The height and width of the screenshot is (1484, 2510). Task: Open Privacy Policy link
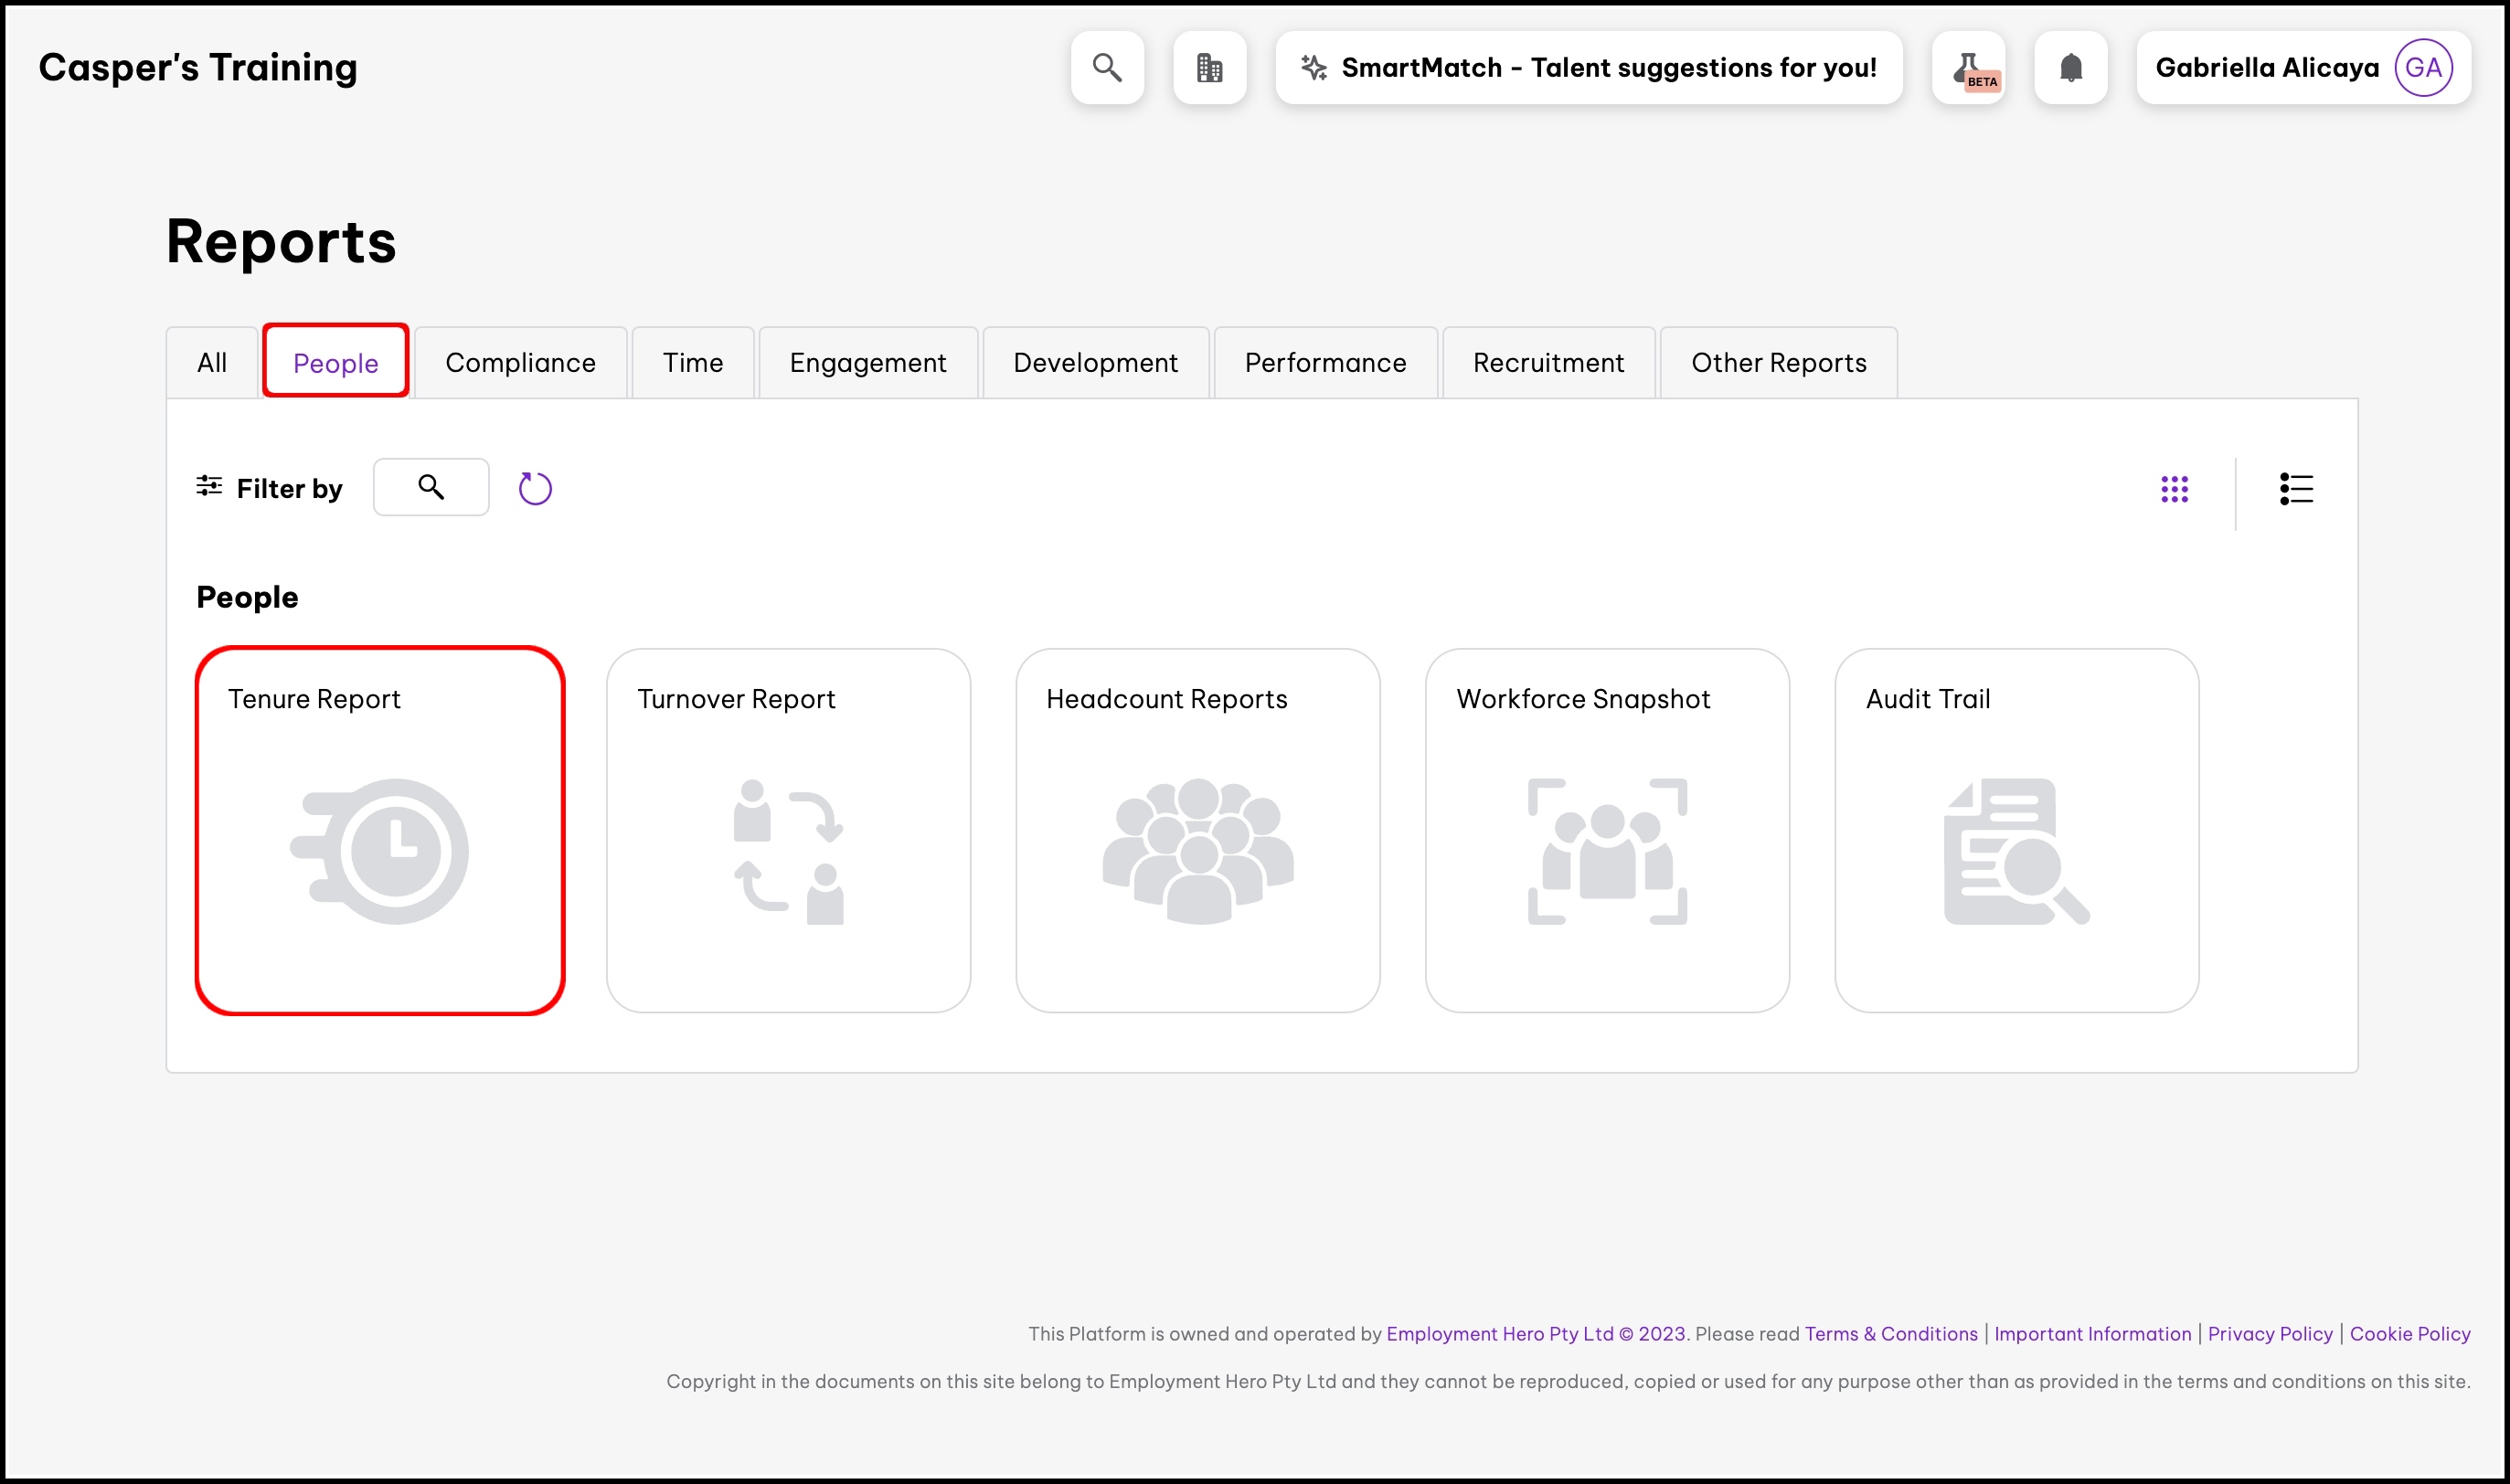point(2270,1333)
